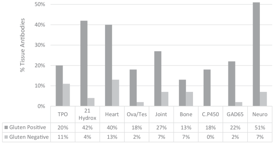Click the Joint Gluten Positive bar
This screenshot has height=143, width=274.
point(158,79)
